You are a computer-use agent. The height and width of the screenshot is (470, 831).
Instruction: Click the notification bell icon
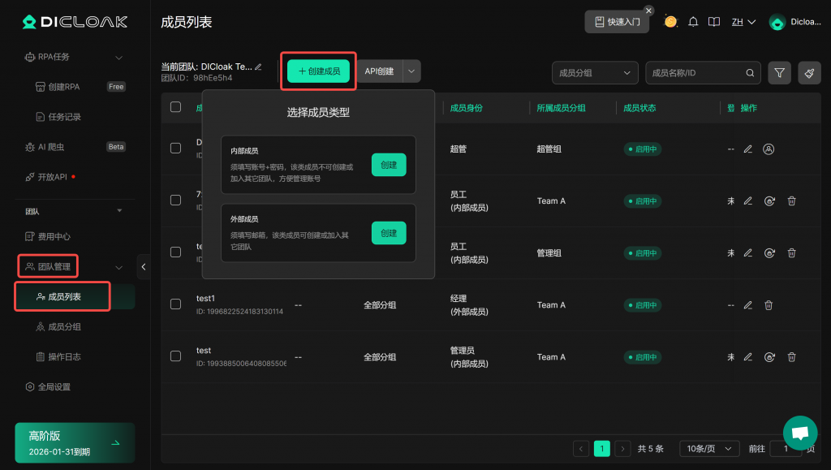[x=693, y=22]
